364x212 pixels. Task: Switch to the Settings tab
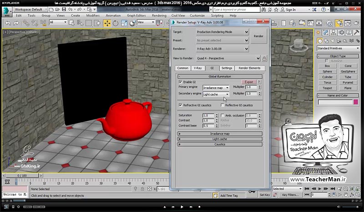[227, 68]
